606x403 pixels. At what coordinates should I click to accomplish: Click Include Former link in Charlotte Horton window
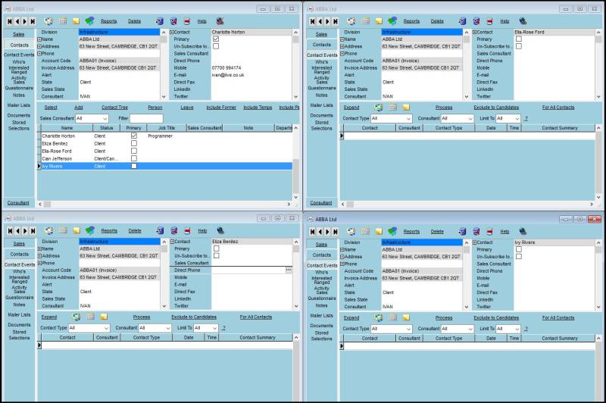tap(221, 107)
